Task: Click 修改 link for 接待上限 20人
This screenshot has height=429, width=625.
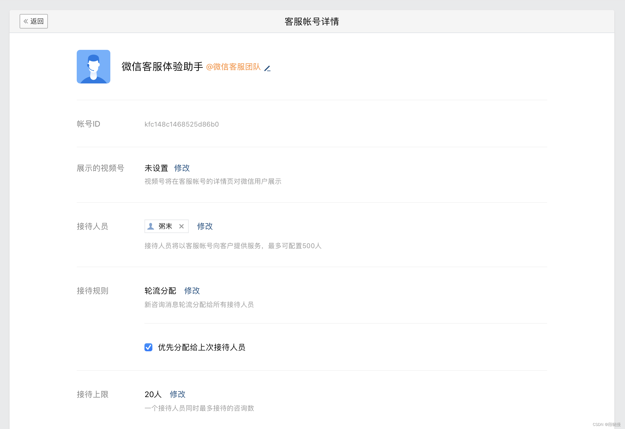Action: [x=177, y=394]
